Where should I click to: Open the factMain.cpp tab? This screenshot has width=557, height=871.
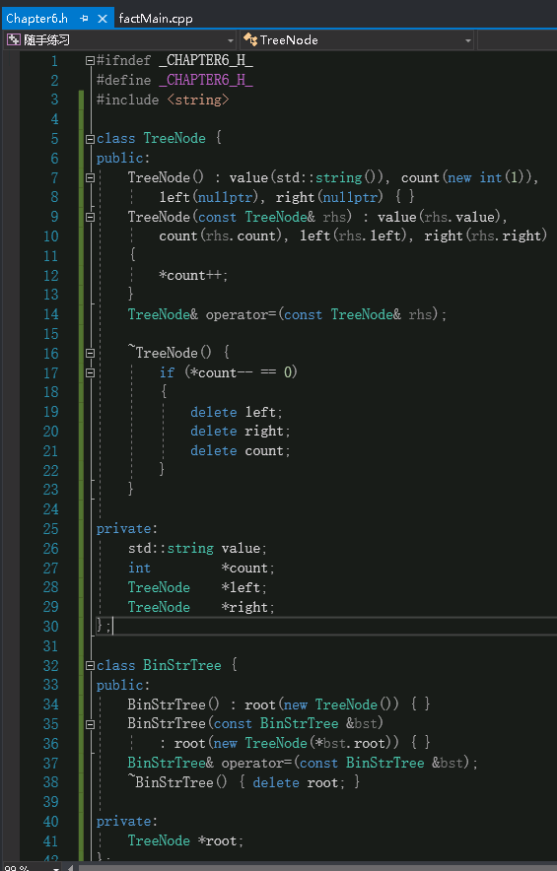pyautogui.click(x=156, y=19)
